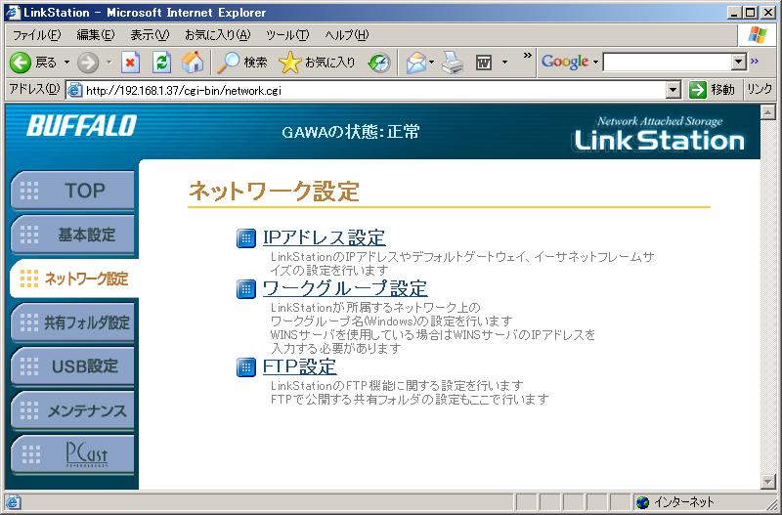Open the IPアドレス設定 link
This screenshot has width=782, height=515.
[325, 237]
